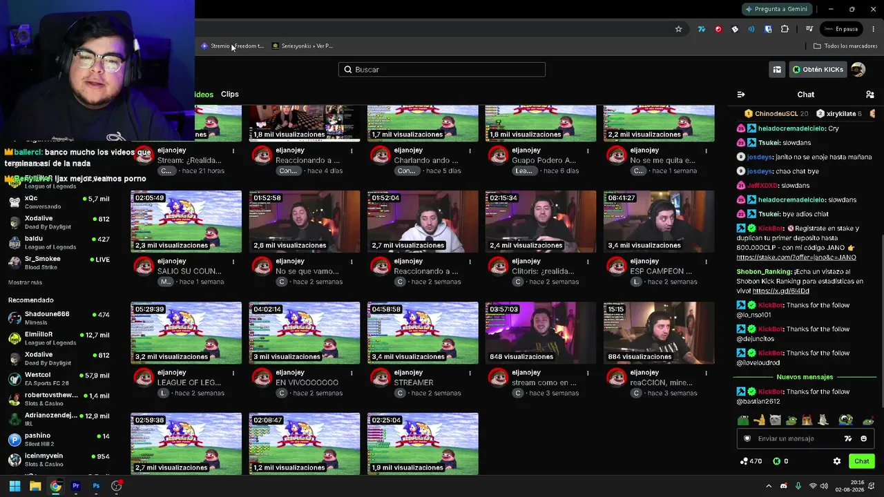Click Mostrar más in the sidebar
Viewport: 884px width, 497px height.
click(25, 282)
